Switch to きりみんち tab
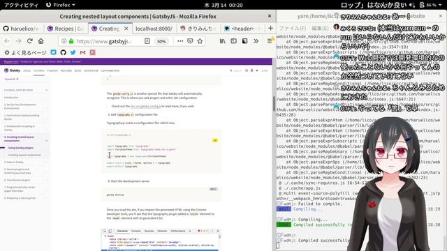This screenshot has width=447, height=251. (198, 29)
